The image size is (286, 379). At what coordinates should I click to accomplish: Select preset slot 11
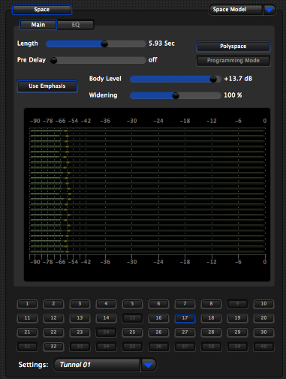[x=27, y=318]
